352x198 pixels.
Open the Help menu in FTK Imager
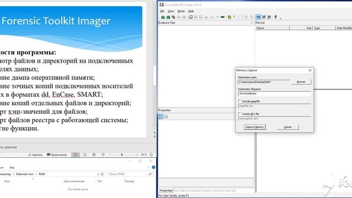pyautogui.click(x=191, y=11)
